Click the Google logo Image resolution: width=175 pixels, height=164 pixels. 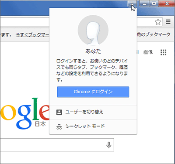pos(25,113)
